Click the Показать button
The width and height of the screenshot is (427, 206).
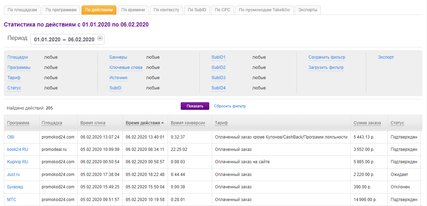[195, 106]
